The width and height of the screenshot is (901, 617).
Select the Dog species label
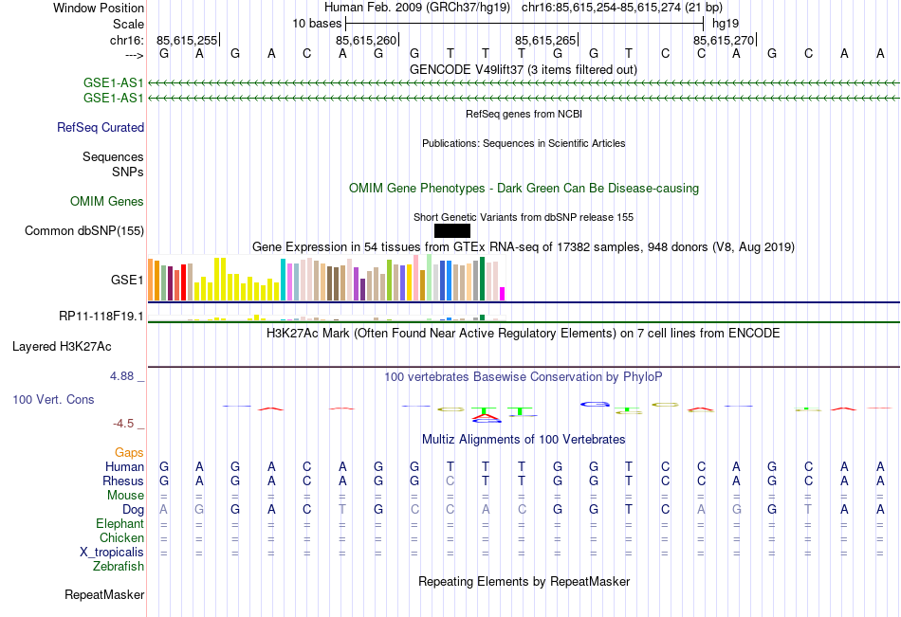134,510
